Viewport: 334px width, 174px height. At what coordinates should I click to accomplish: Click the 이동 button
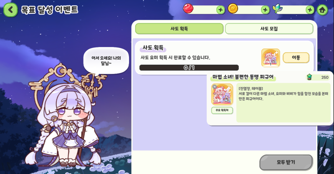(296, 58)
